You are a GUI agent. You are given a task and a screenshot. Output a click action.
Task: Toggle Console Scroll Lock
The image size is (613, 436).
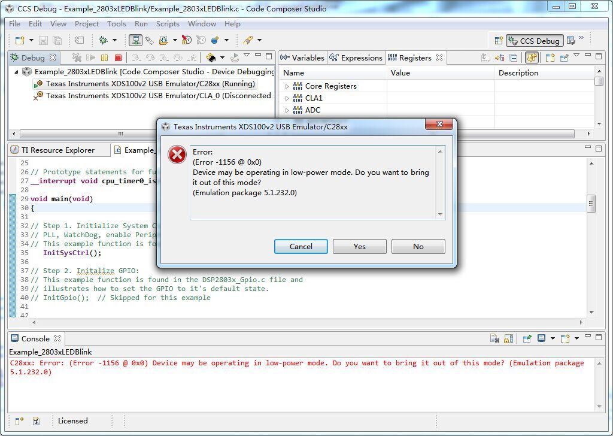(509, 338)
